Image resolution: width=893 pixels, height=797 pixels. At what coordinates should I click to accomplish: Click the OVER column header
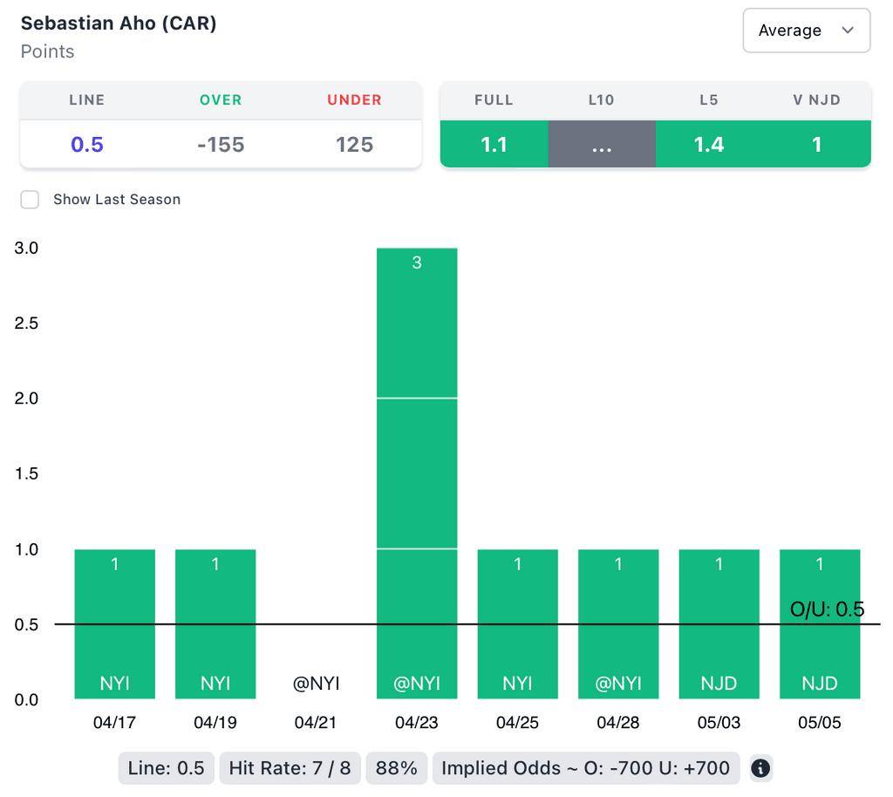221,100
